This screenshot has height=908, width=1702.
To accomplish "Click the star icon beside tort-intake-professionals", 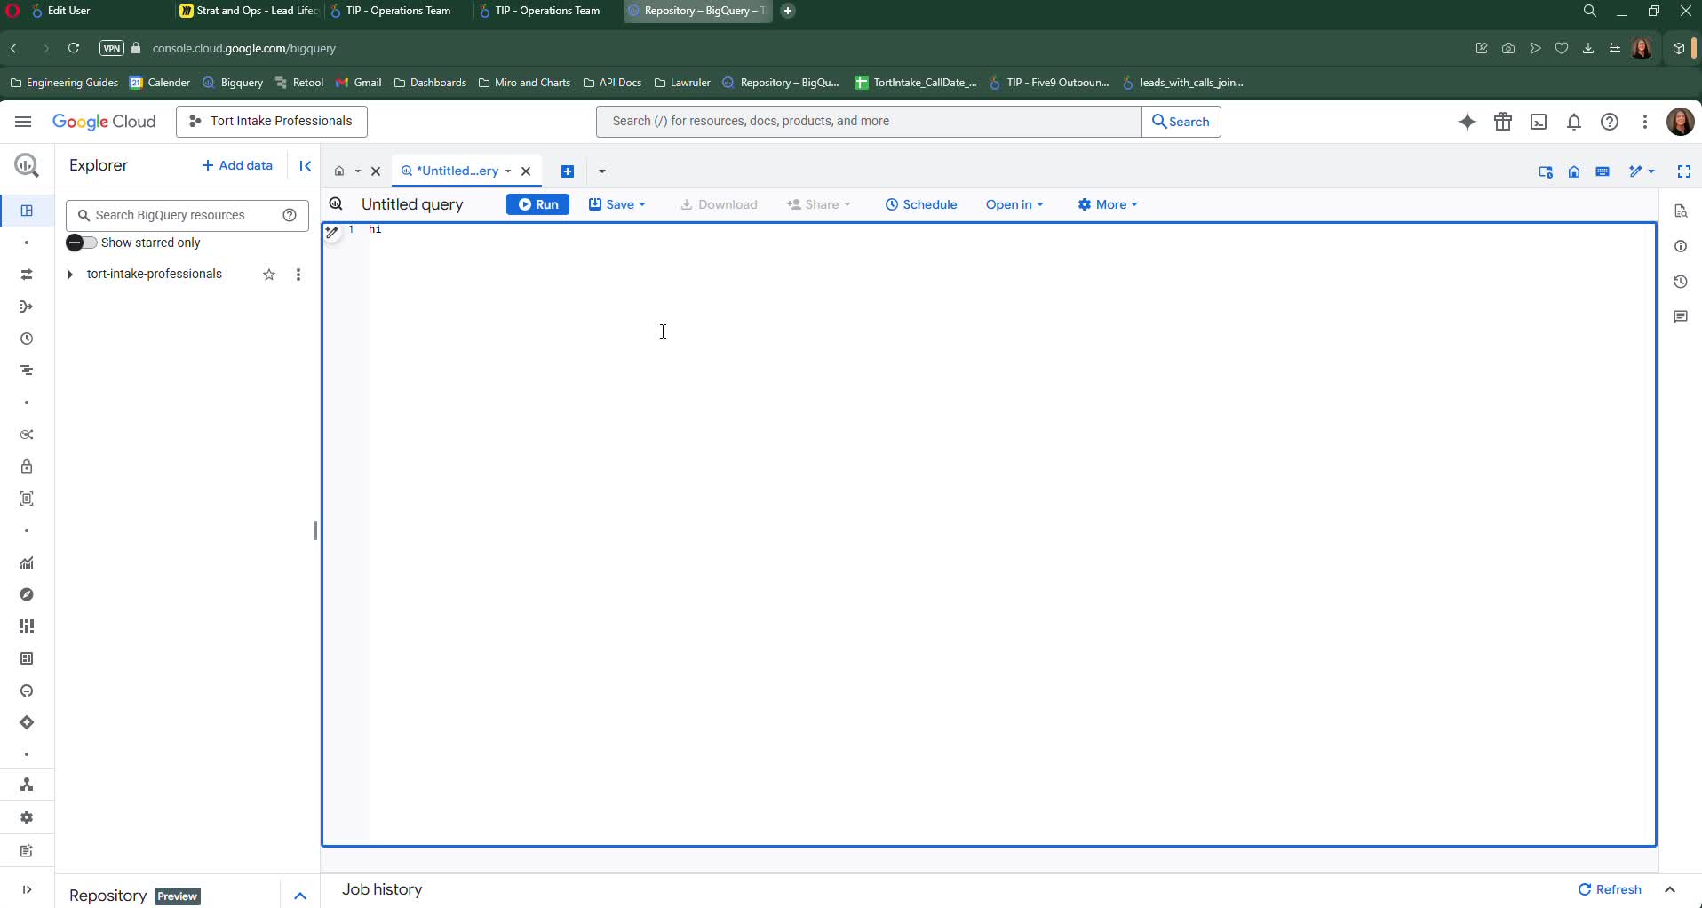I will (269, 275).
